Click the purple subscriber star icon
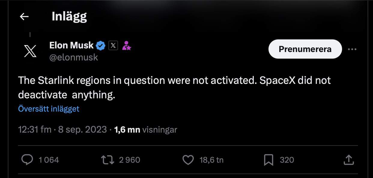Image resolution: width=373 pixels, height=178 pixels. coord(126,46)
